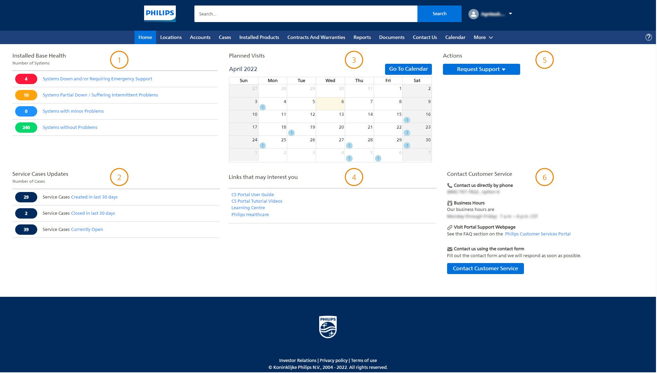
Task: Click the Philips logo in the header
Action: coord(160,14)
